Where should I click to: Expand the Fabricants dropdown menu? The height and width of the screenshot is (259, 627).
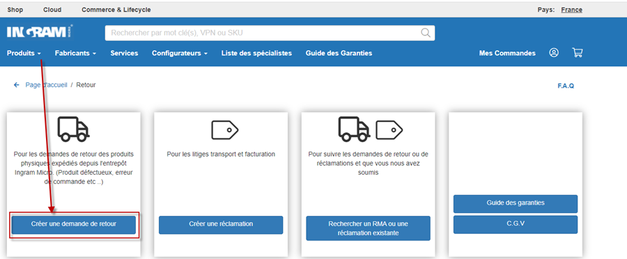pyautogui.click(x=75, y=53)
